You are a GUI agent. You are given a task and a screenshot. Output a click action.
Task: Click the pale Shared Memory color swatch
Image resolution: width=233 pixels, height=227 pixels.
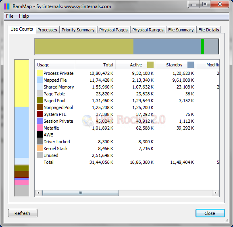pos(40,87)
